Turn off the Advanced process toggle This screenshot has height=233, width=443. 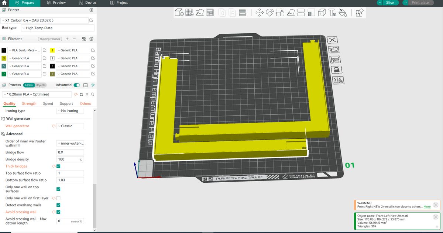tap(76, 85)
